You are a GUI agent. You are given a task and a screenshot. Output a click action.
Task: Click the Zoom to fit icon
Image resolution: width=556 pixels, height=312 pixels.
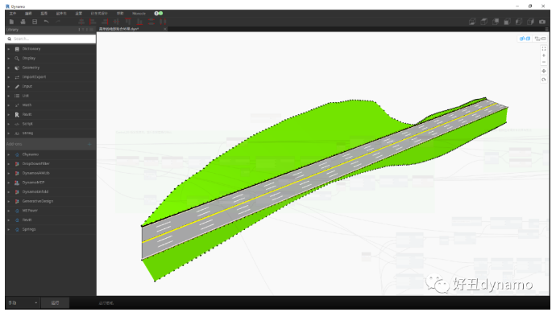(544, 49)
